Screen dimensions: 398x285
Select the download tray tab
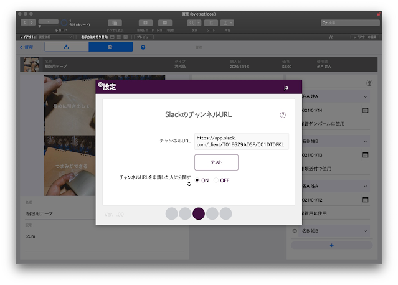point(67,47)
